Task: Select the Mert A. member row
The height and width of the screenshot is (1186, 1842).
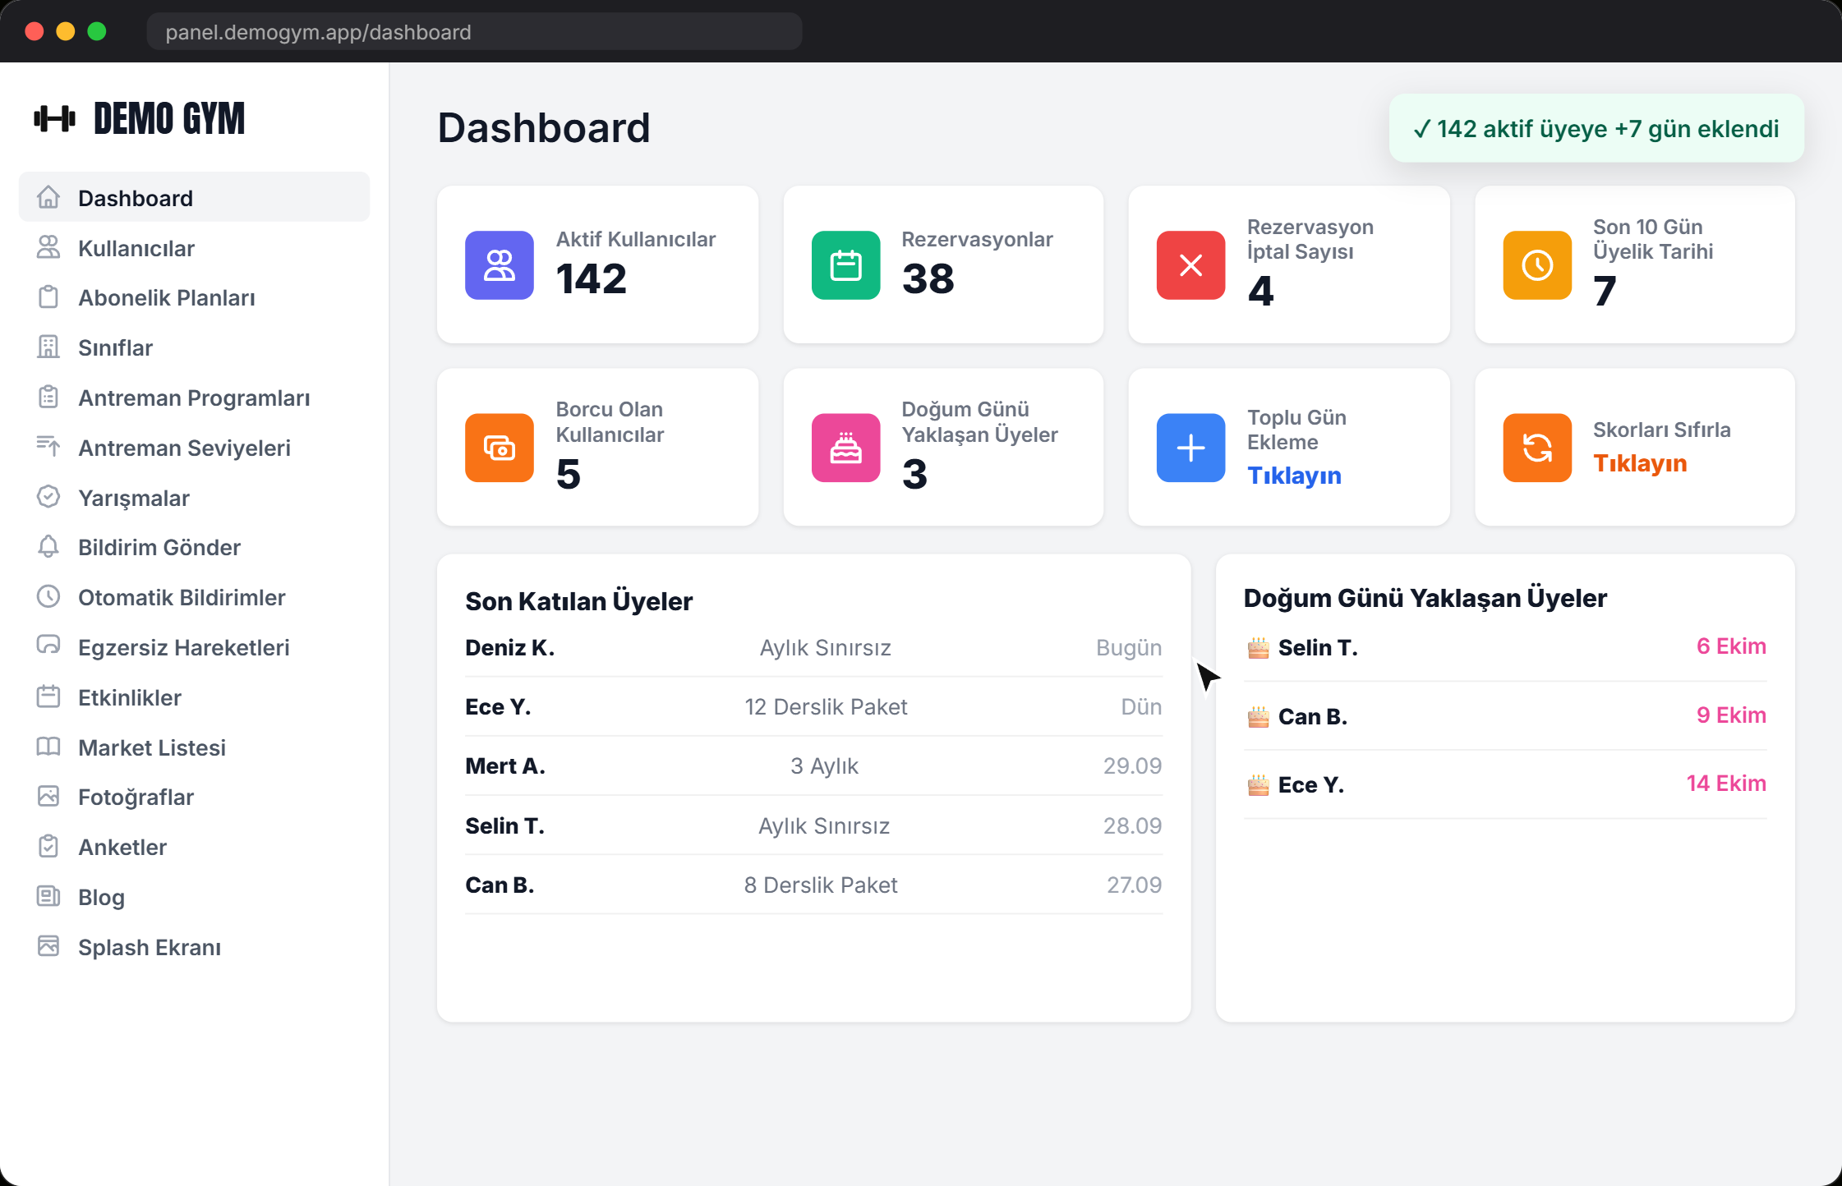Action: tap(813, 765)
